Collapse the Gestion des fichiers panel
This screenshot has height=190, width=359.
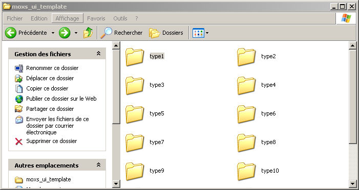pyautogui.click(x=98, y=54)
